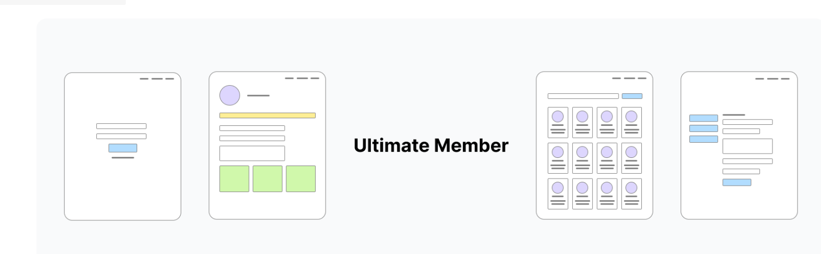Click the bottom blue sidebar tab in account wireframe
The height and width of the screenshot is (254, 821).
703,139
